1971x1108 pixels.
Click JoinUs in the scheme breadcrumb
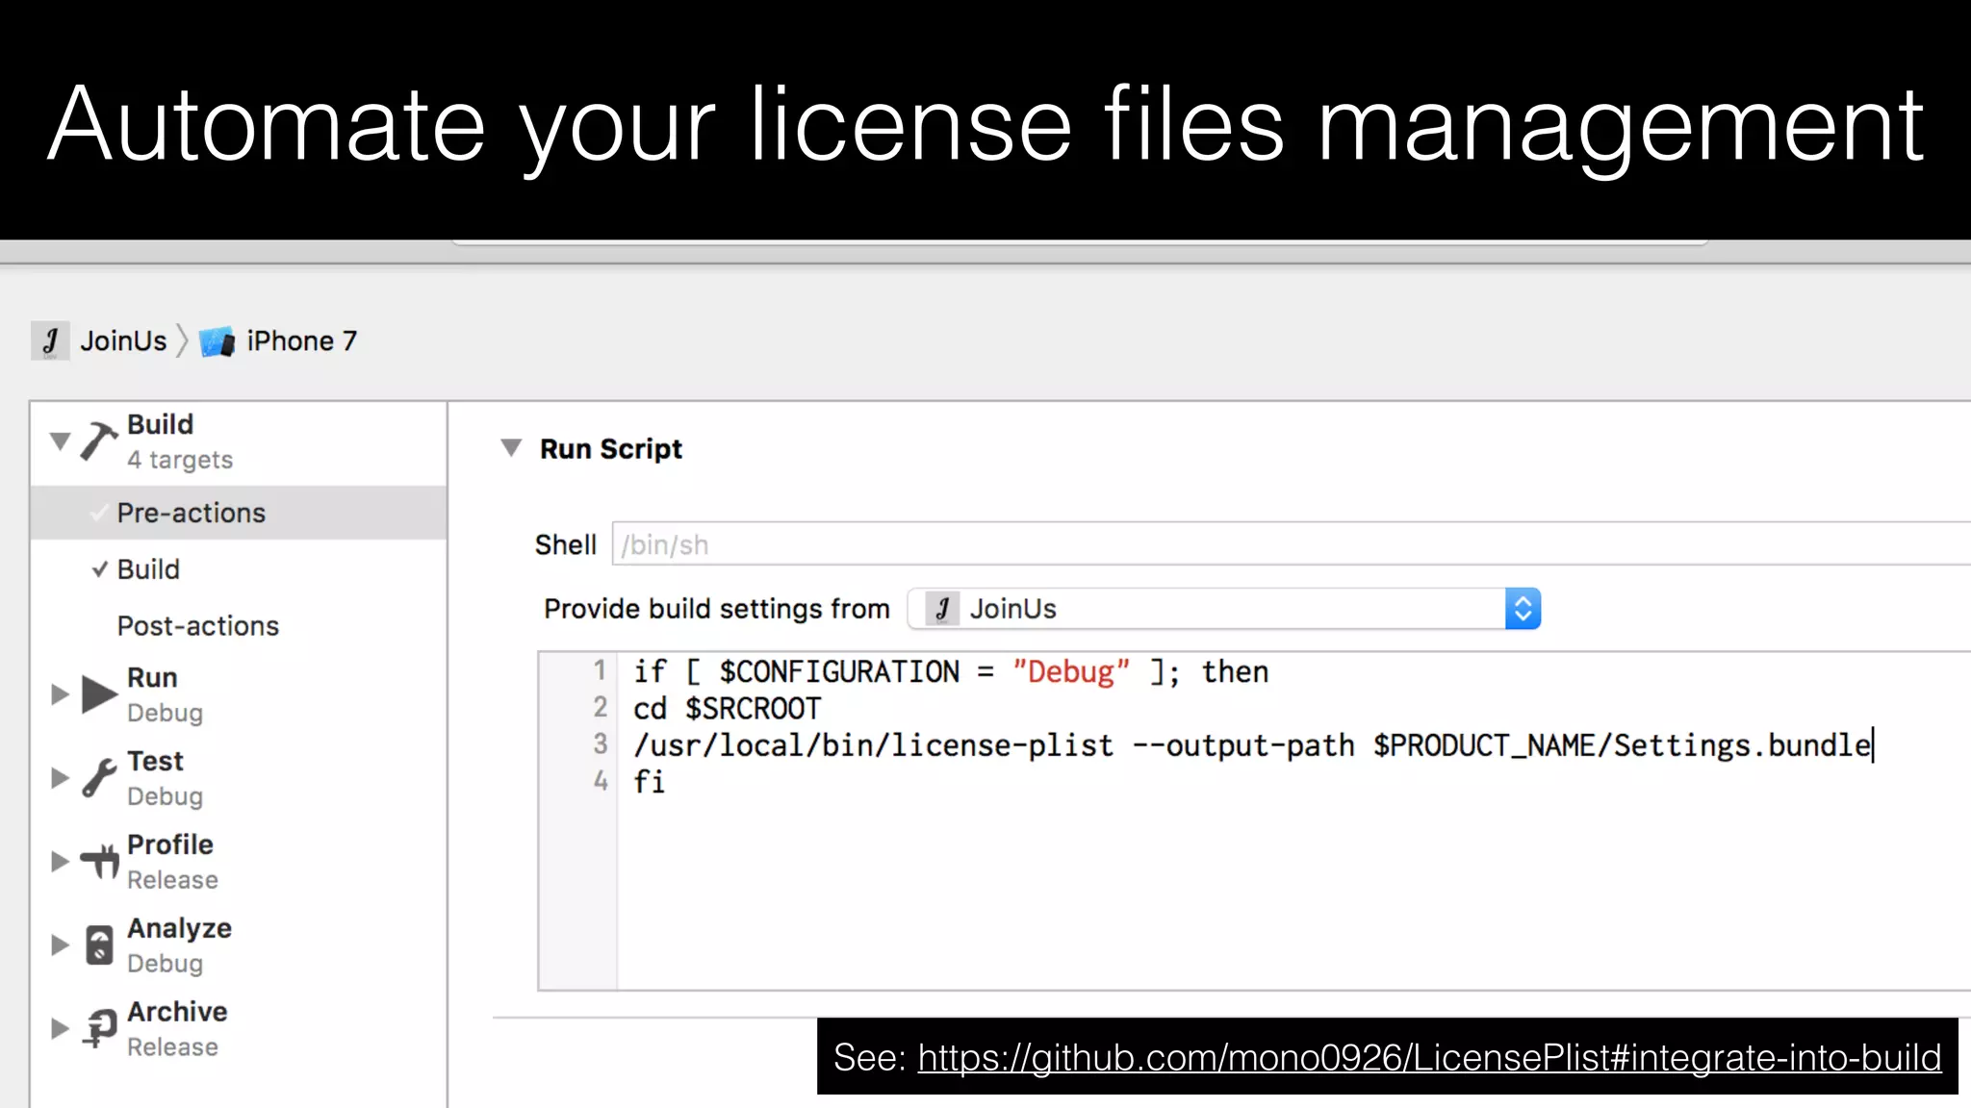click(x=123, y=340)
